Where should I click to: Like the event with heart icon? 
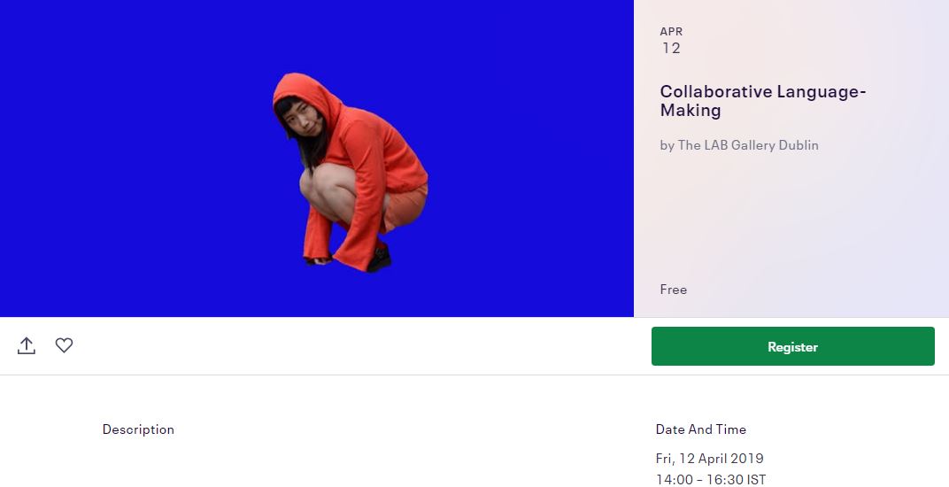(x=64, y=345)
